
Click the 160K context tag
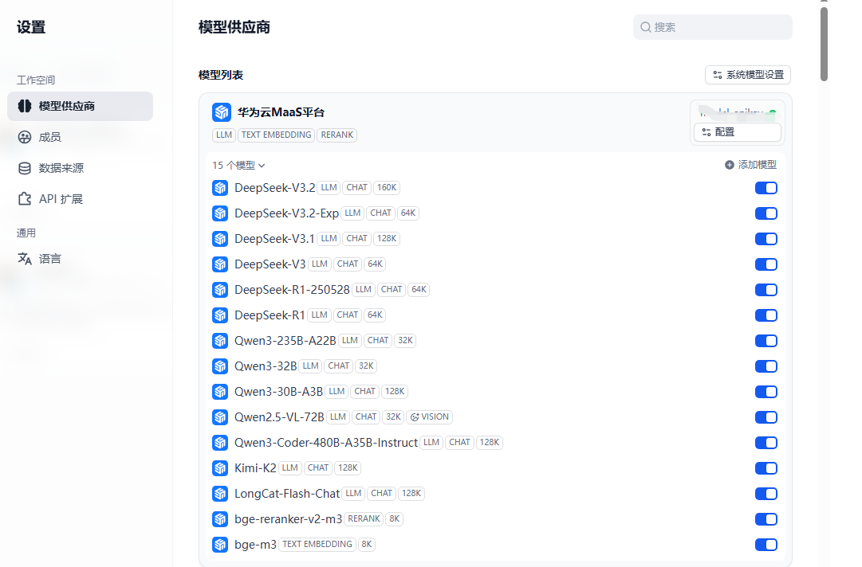(387, 188)
